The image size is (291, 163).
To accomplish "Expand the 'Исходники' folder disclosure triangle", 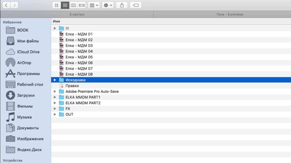I will tap(55, 80).
